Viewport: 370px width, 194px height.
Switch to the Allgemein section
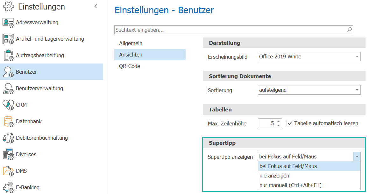150,43
